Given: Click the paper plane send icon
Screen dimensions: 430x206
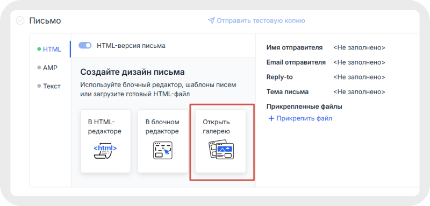Looking at the screenshot, I should (x=211, y=21).
